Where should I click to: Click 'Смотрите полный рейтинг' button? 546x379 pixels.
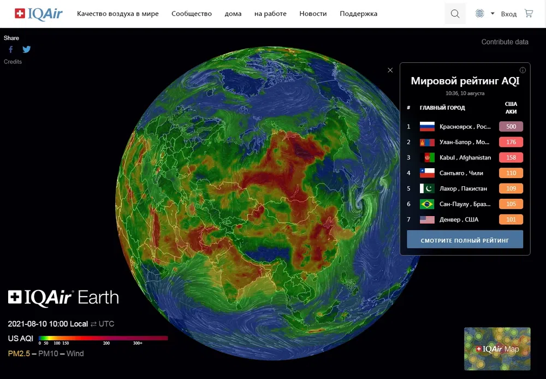(465, 240)
